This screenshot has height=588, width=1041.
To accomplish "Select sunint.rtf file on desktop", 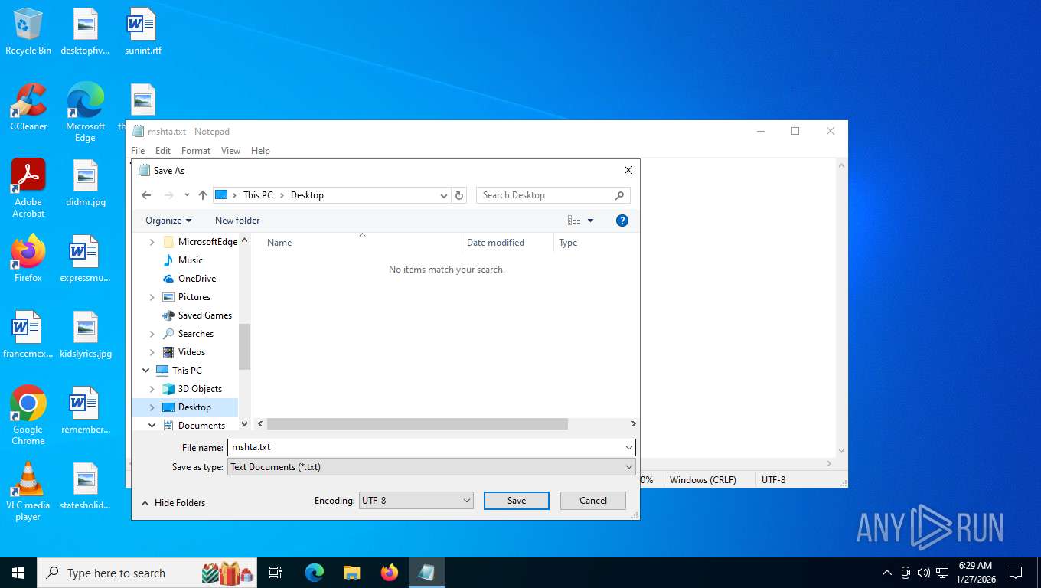I will click(142, 32).
